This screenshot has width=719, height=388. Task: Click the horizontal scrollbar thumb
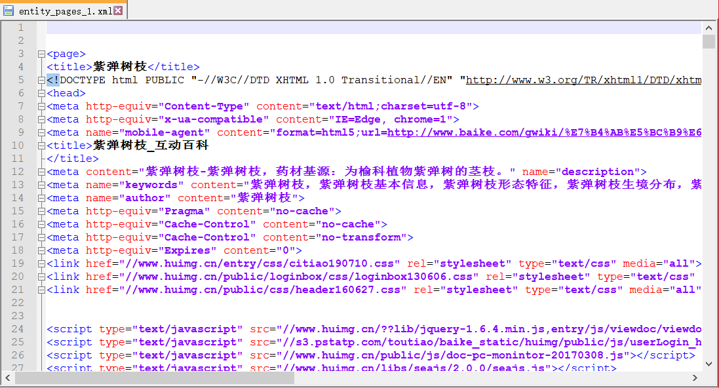pos(155,378)
